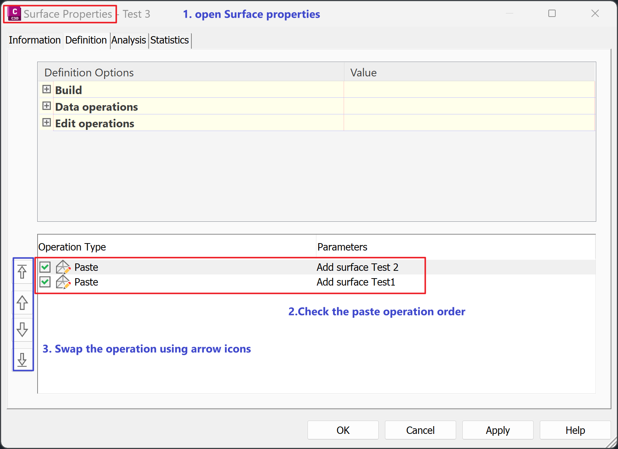Viewport: 618px width, 449px height.
Task: Uncheck the Paste operation for Add surface Test 2
Action: [x=44, y=266]
